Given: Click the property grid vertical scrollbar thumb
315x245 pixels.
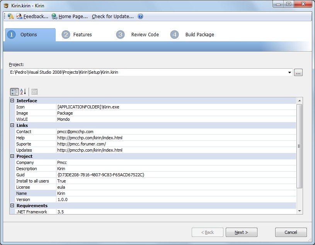Looking at the screenshot, I should tap(299, 146).
